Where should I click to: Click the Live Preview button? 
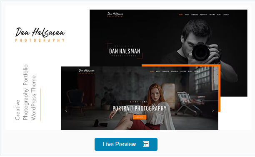[126, 144]
